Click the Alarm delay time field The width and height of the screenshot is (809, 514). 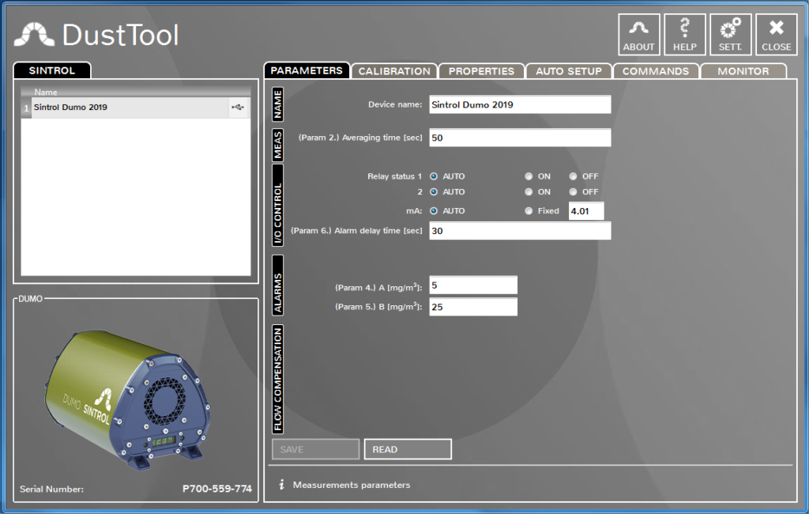click(x=520, y=231)
